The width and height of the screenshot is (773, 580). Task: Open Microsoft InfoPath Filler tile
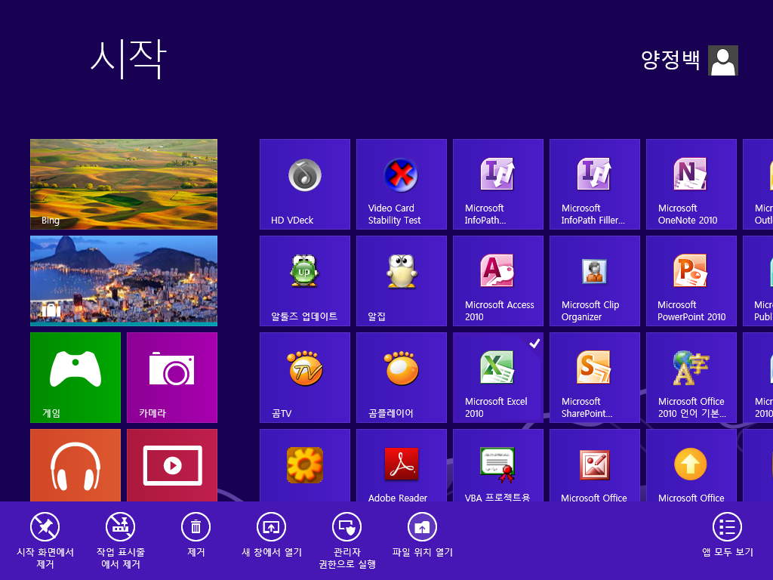pyautogui.click(x=595, y=184)
